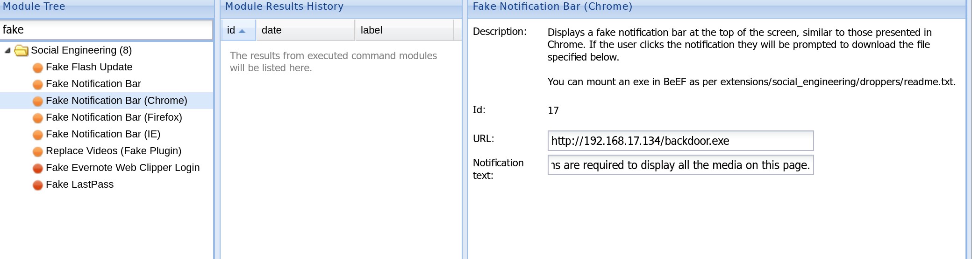Collapse the Social Engineering tree node
Image resolution: width=972 pixels, height=259 pixels.
[x=7, y=50]
